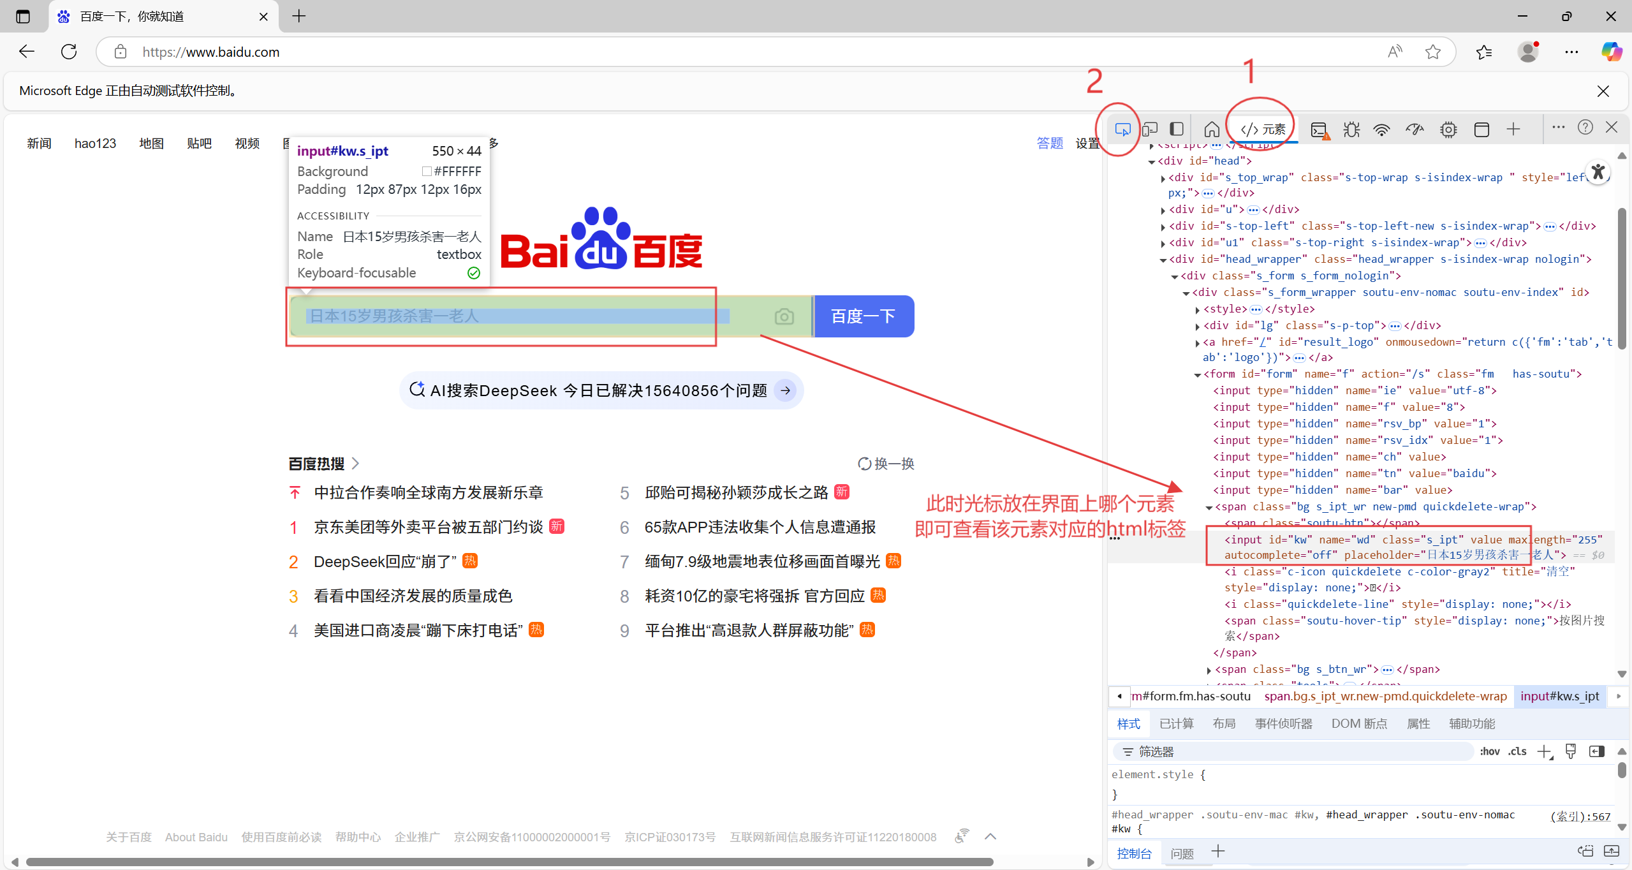The width and height of the screenshot is (1632, 870).
Task: Click the DevTools Welcome home icon
Action: [x=1212, y=129]
